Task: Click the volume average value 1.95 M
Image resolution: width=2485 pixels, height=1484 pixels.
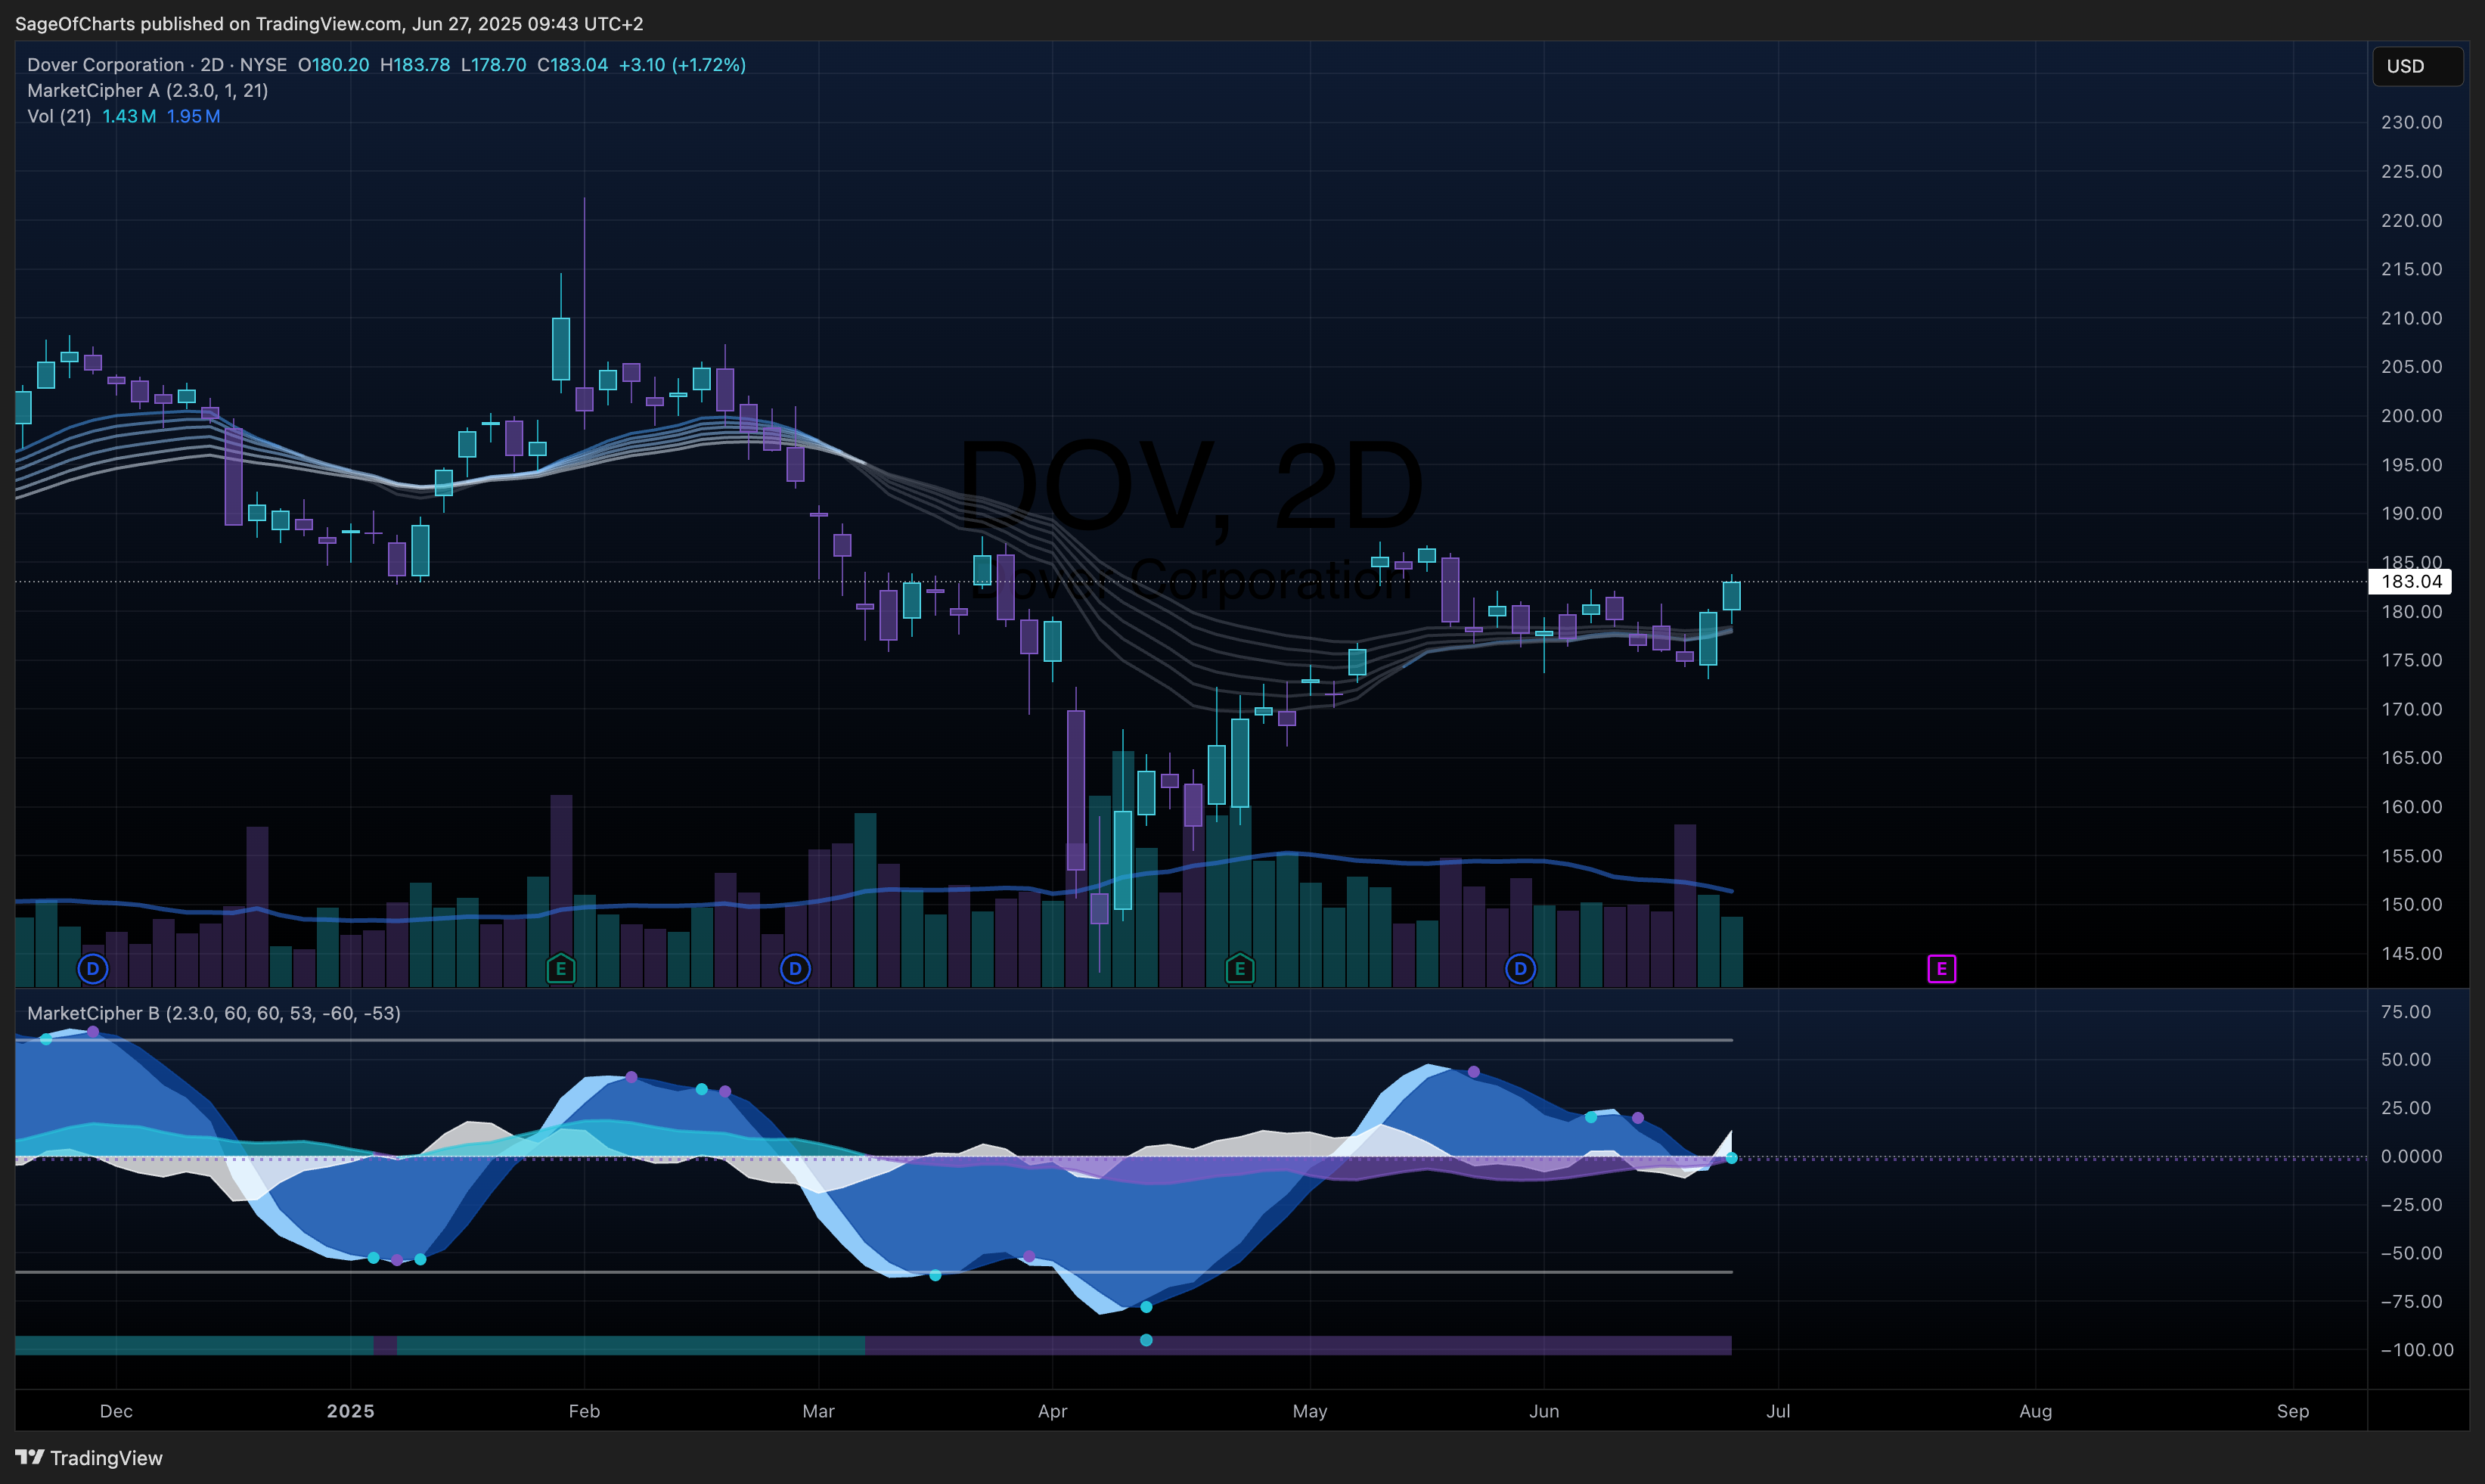Action: 193,116
